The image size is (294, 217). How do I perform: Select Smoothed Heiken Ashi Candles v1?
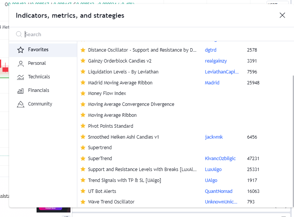(x=123, y=137)
